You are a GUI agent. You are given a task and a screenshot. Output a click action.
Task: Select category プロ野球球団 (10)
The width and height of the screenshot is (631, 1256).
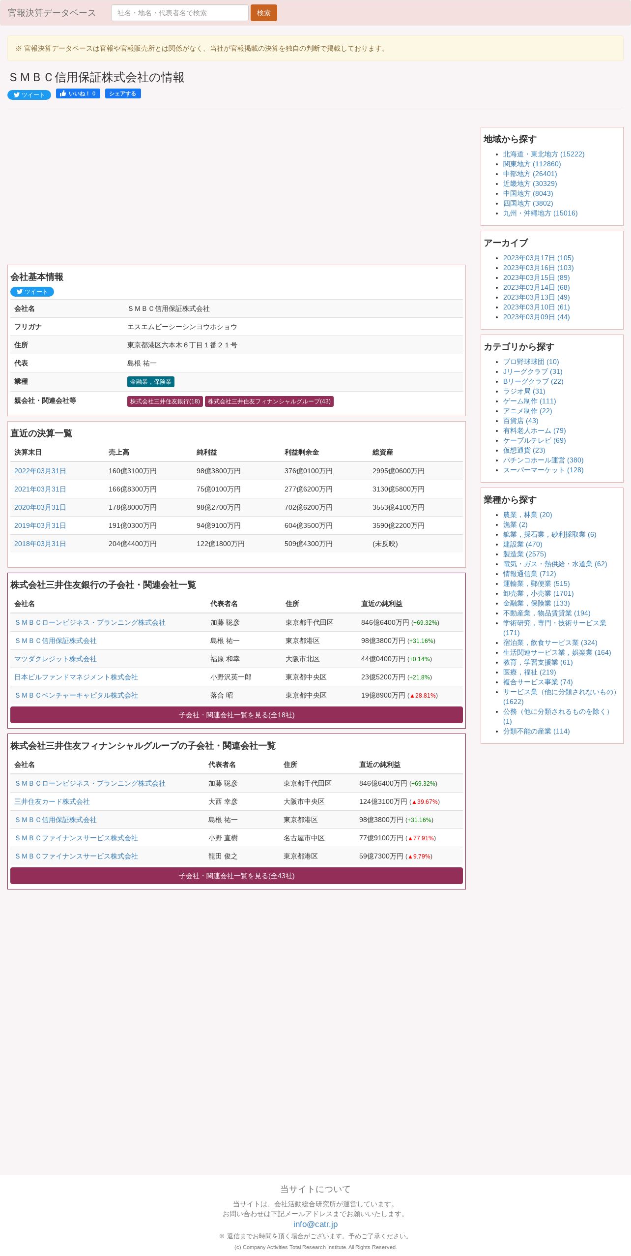pyautogui.click(x=531, y=362)
